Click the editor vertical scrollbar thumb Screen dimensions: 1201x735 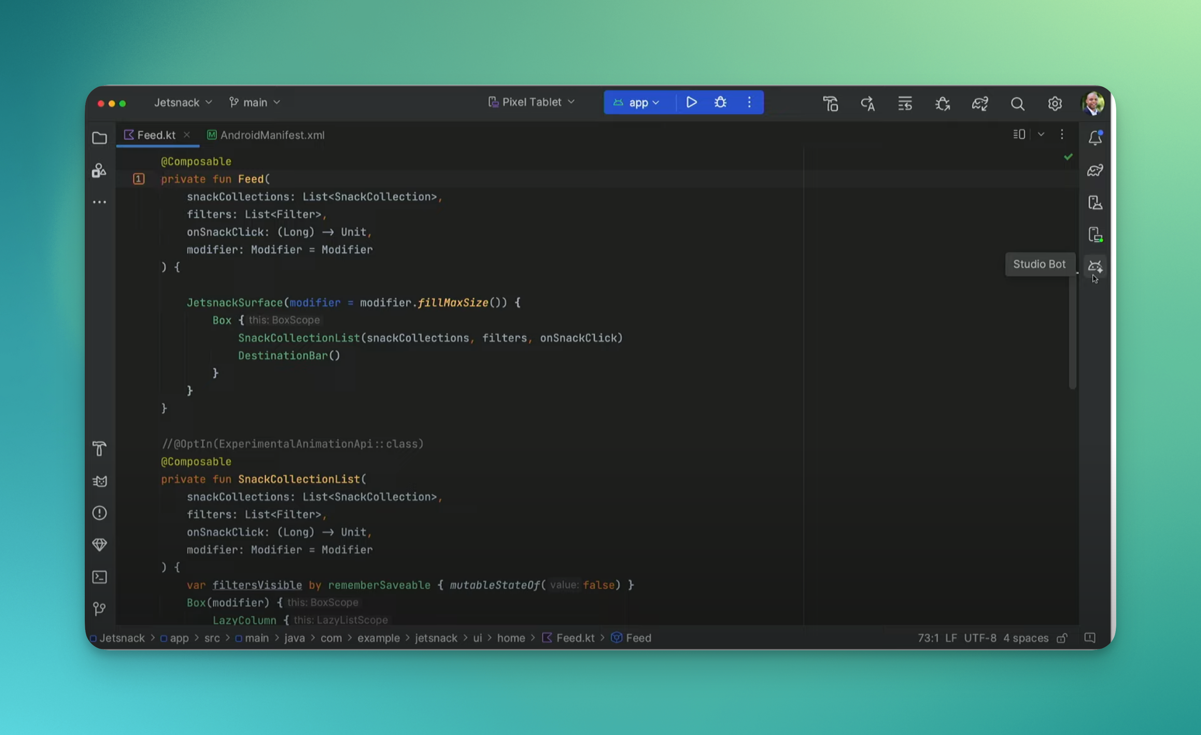click(x=1072, y=331)
